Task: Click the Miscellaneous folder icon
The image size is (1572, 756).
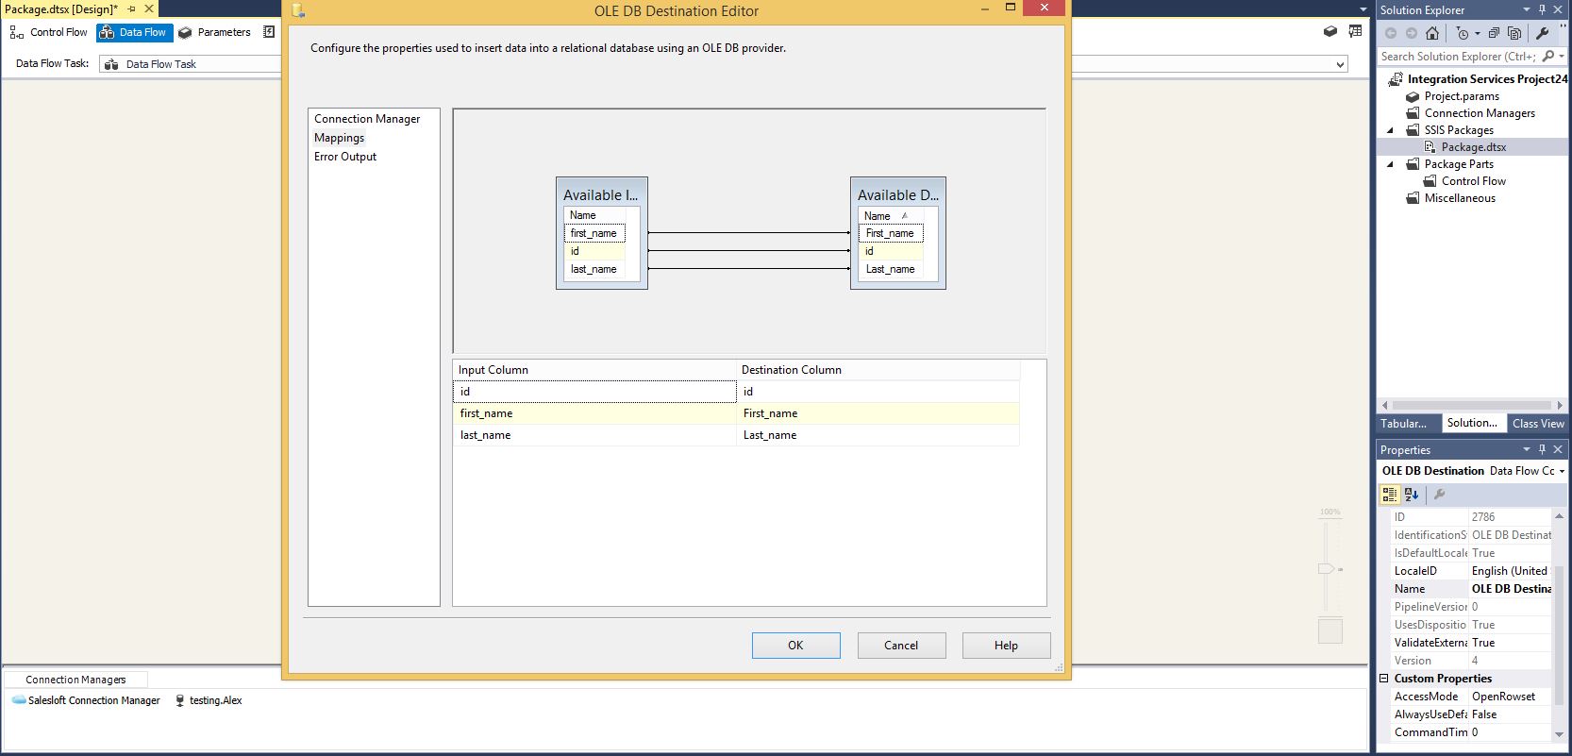Action: tap(1413, 198)
